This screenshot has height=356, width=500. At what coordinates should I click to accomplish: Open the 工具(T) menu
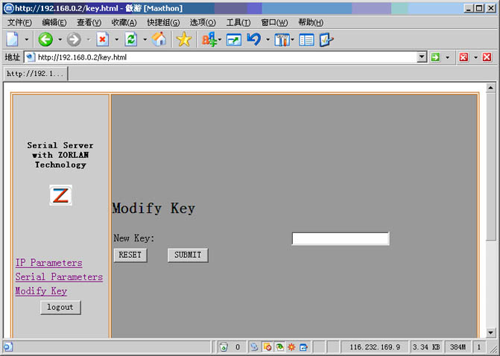click(238, 22)
